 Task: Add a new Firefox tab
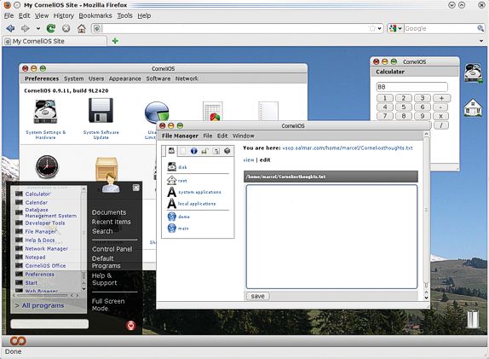(115, 41)
